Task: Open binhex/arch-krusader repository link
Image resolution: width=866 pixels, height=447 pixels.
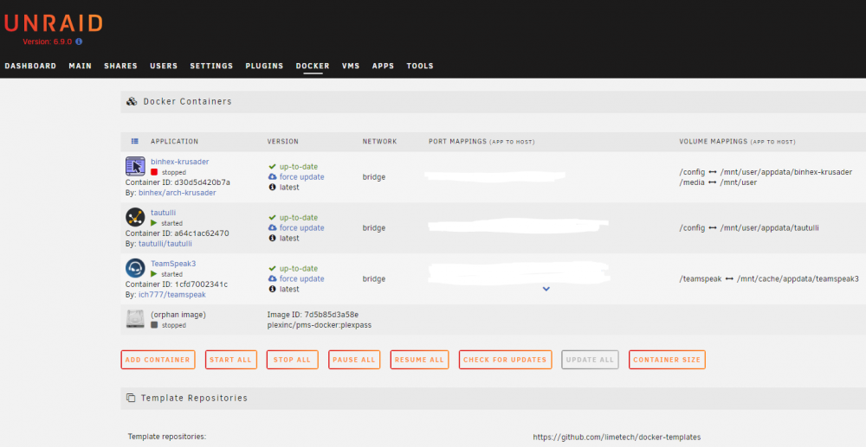Action: click(x=178, y=193)
